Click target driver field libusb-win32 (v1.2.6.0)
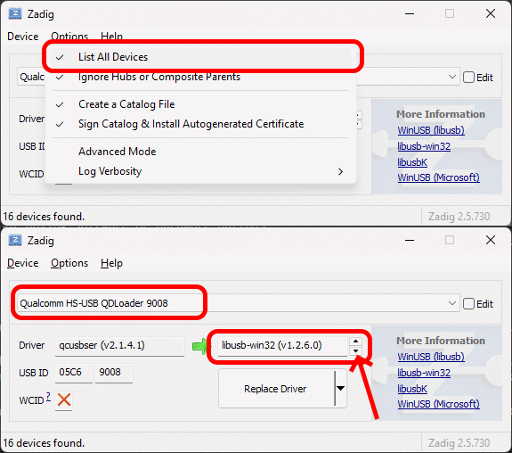512x453 pixels. pos(282,345)
